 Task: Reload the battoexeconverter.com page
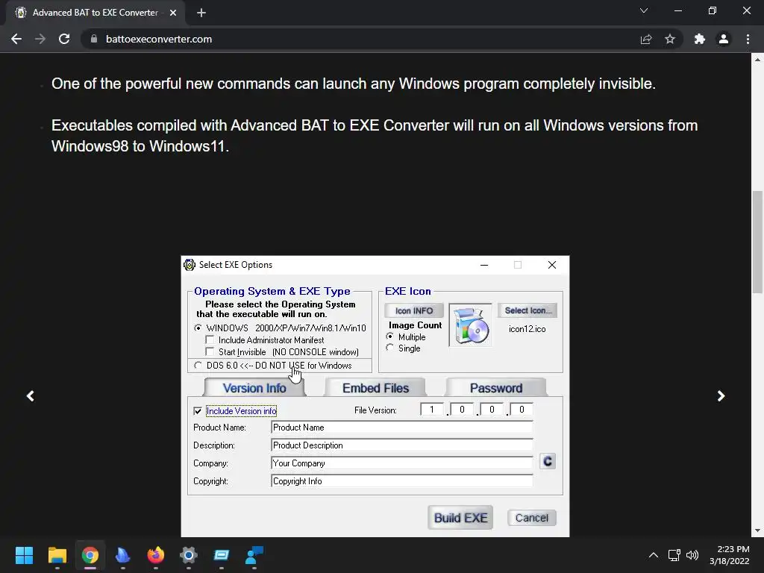pyautogui.click(x=64, y=39)
